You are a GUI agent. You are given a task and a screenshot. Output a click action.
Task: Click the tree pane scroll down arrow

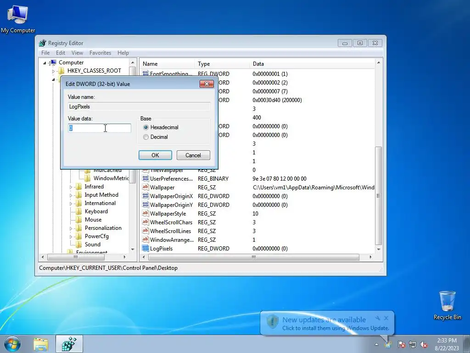[x=133, y=250]
